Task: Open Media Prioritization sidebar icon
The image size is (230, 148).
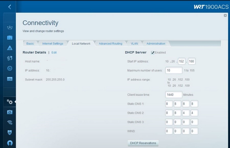Action: click(10, 58)
